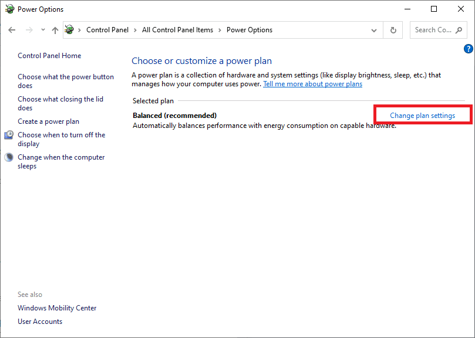Open Choose when to turn off the display
Image resolution: width=475 pixels, height=338 pixels.
point(62,139)
